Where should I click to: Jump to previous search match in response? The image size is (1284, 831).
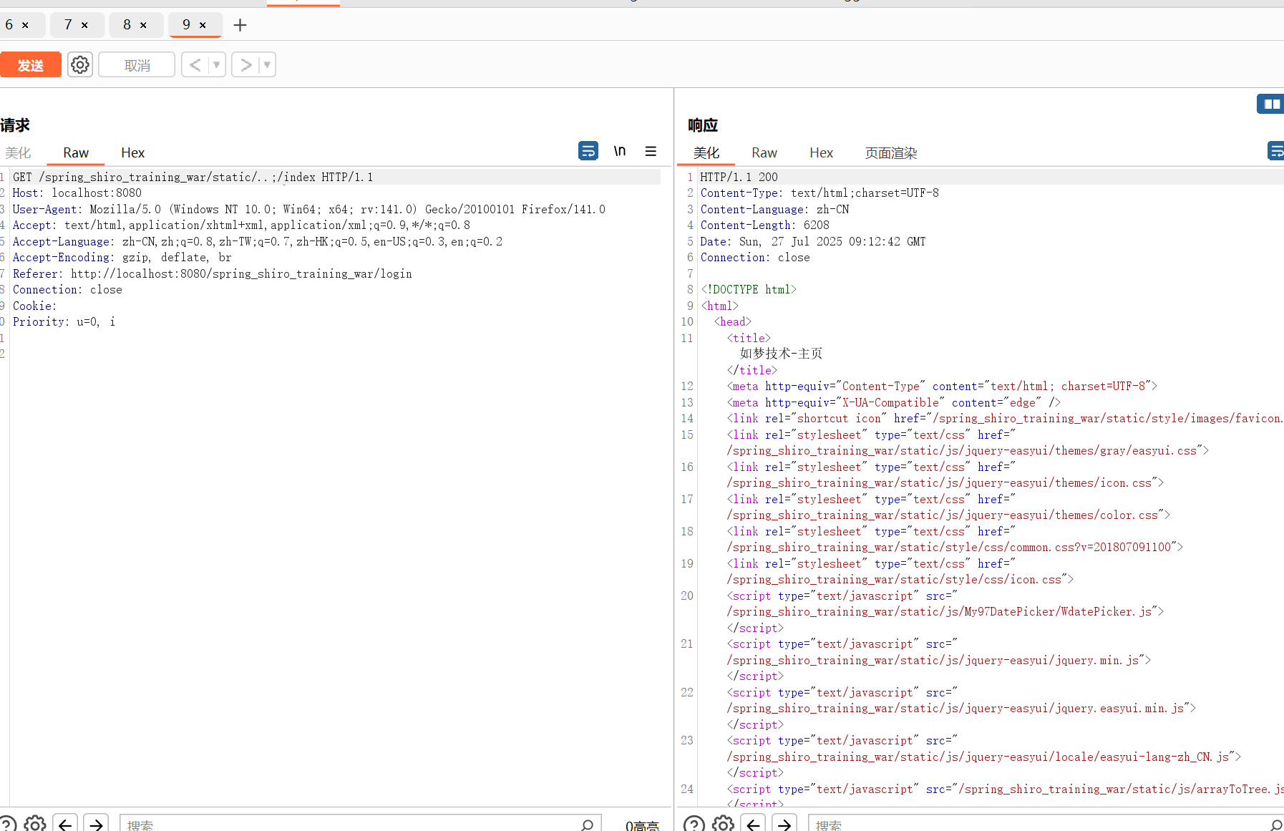point(754,825)
